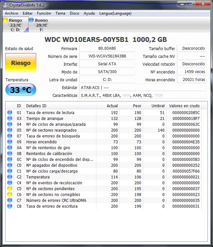The height and width of the screenshot is (247, 213).
Task: Click blue status icon for Horas encendido row
Action: point(10,142)
